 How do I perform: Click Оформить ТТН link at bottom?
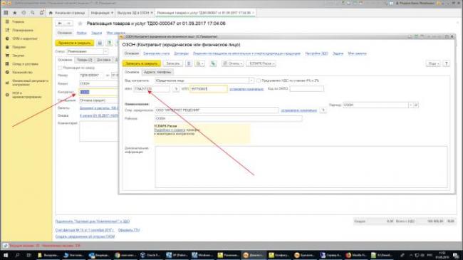click(129, 230)
